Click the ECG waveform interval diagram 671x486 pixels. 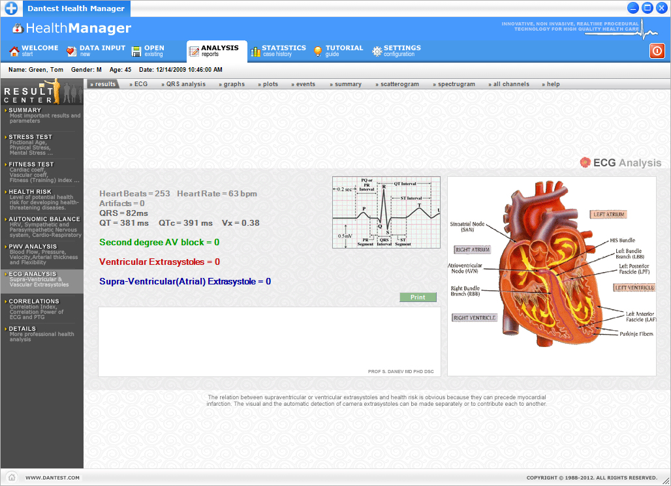point(386,212)
